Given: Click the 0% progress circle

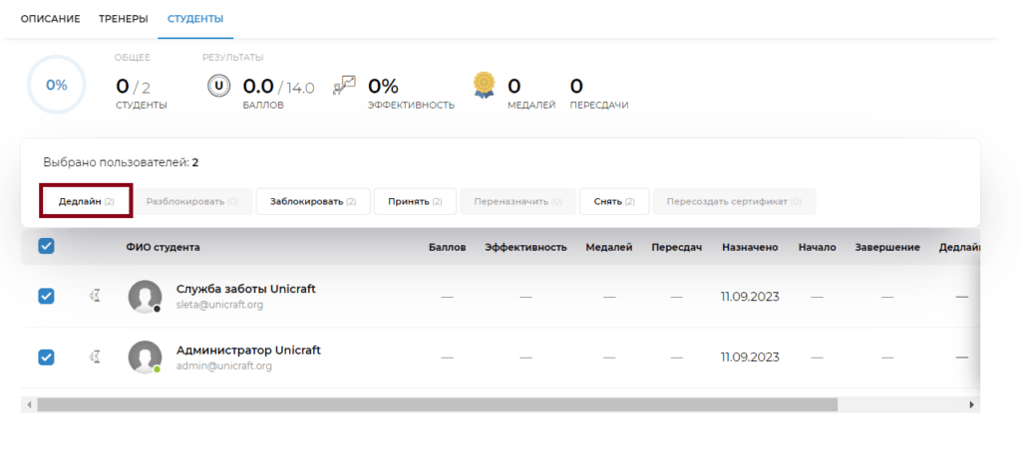Looking at the screenshot, I should (x=57, y=86).
